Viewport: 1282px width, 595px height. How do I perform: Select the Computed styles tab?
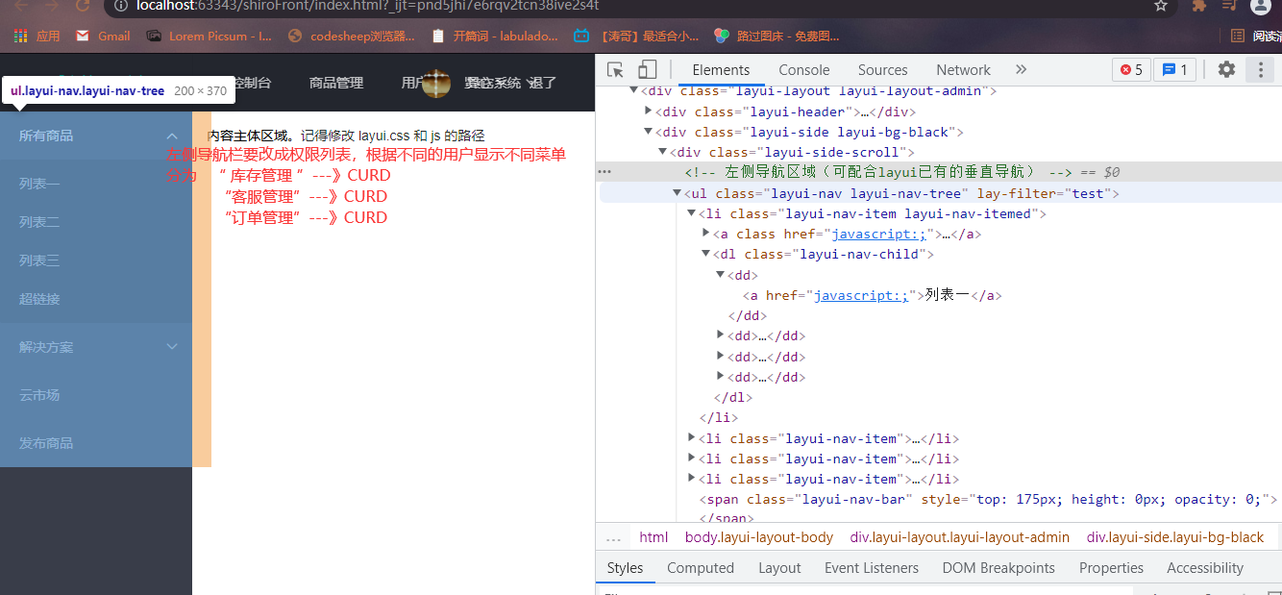(x=700, y=568)
